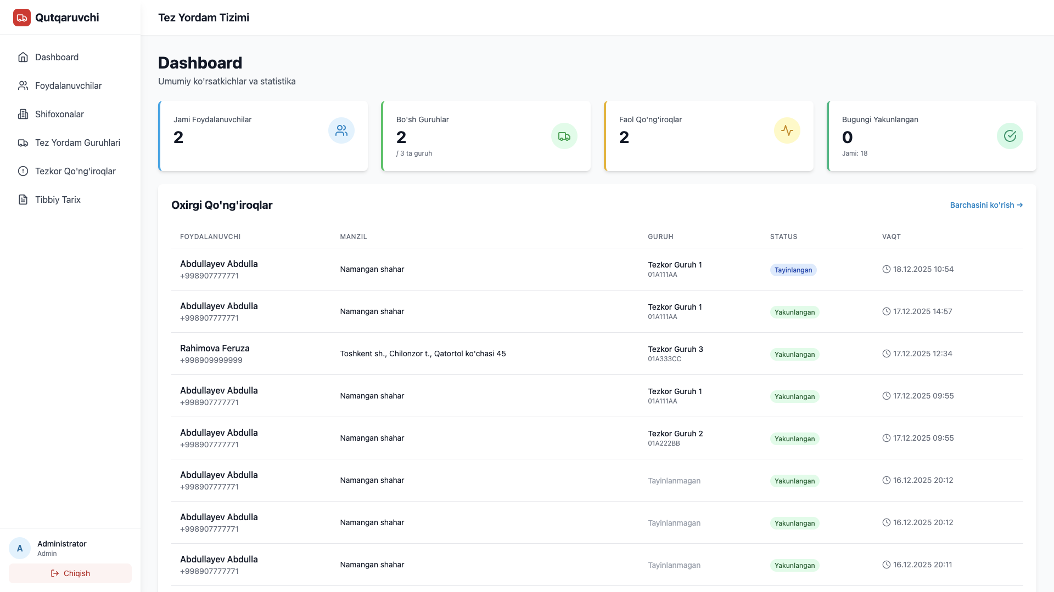Click the Administrator avatar circle
This screenshot has height=592, width=1054.
(20, 548)
